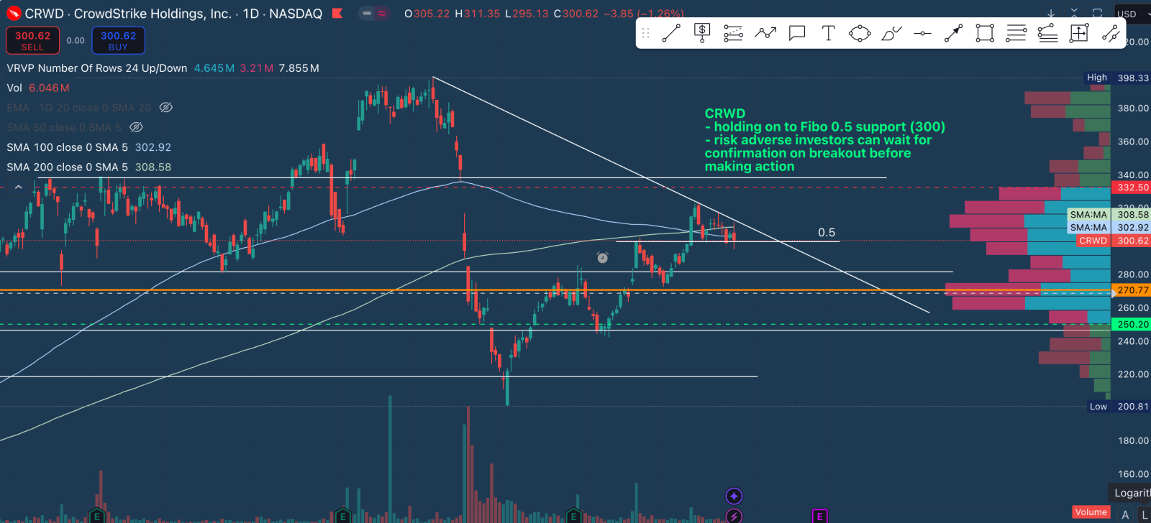
Task: Click the High 398.33 price marker
Action: pyautogui.click(x=1118, y=78)
